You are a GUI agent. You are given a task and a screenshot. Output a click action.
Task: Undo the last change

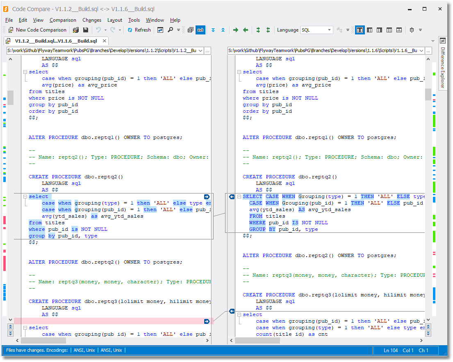(x=98, y=30)
